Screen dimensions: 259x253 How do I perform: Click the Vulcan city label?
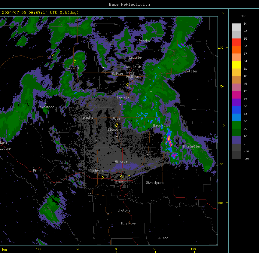[163, 238]
